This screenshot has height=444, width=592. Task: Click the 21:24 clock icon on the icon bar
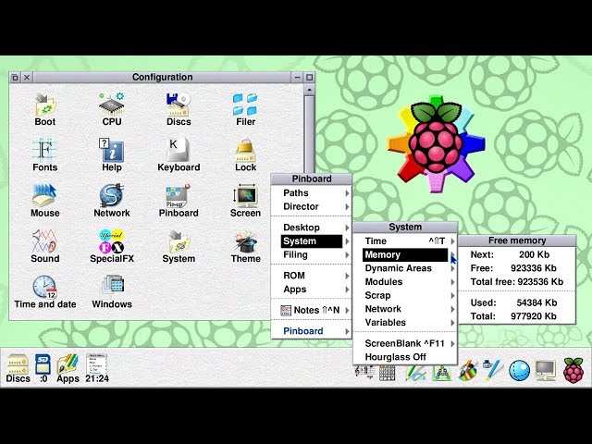click(x=97, y=368)
